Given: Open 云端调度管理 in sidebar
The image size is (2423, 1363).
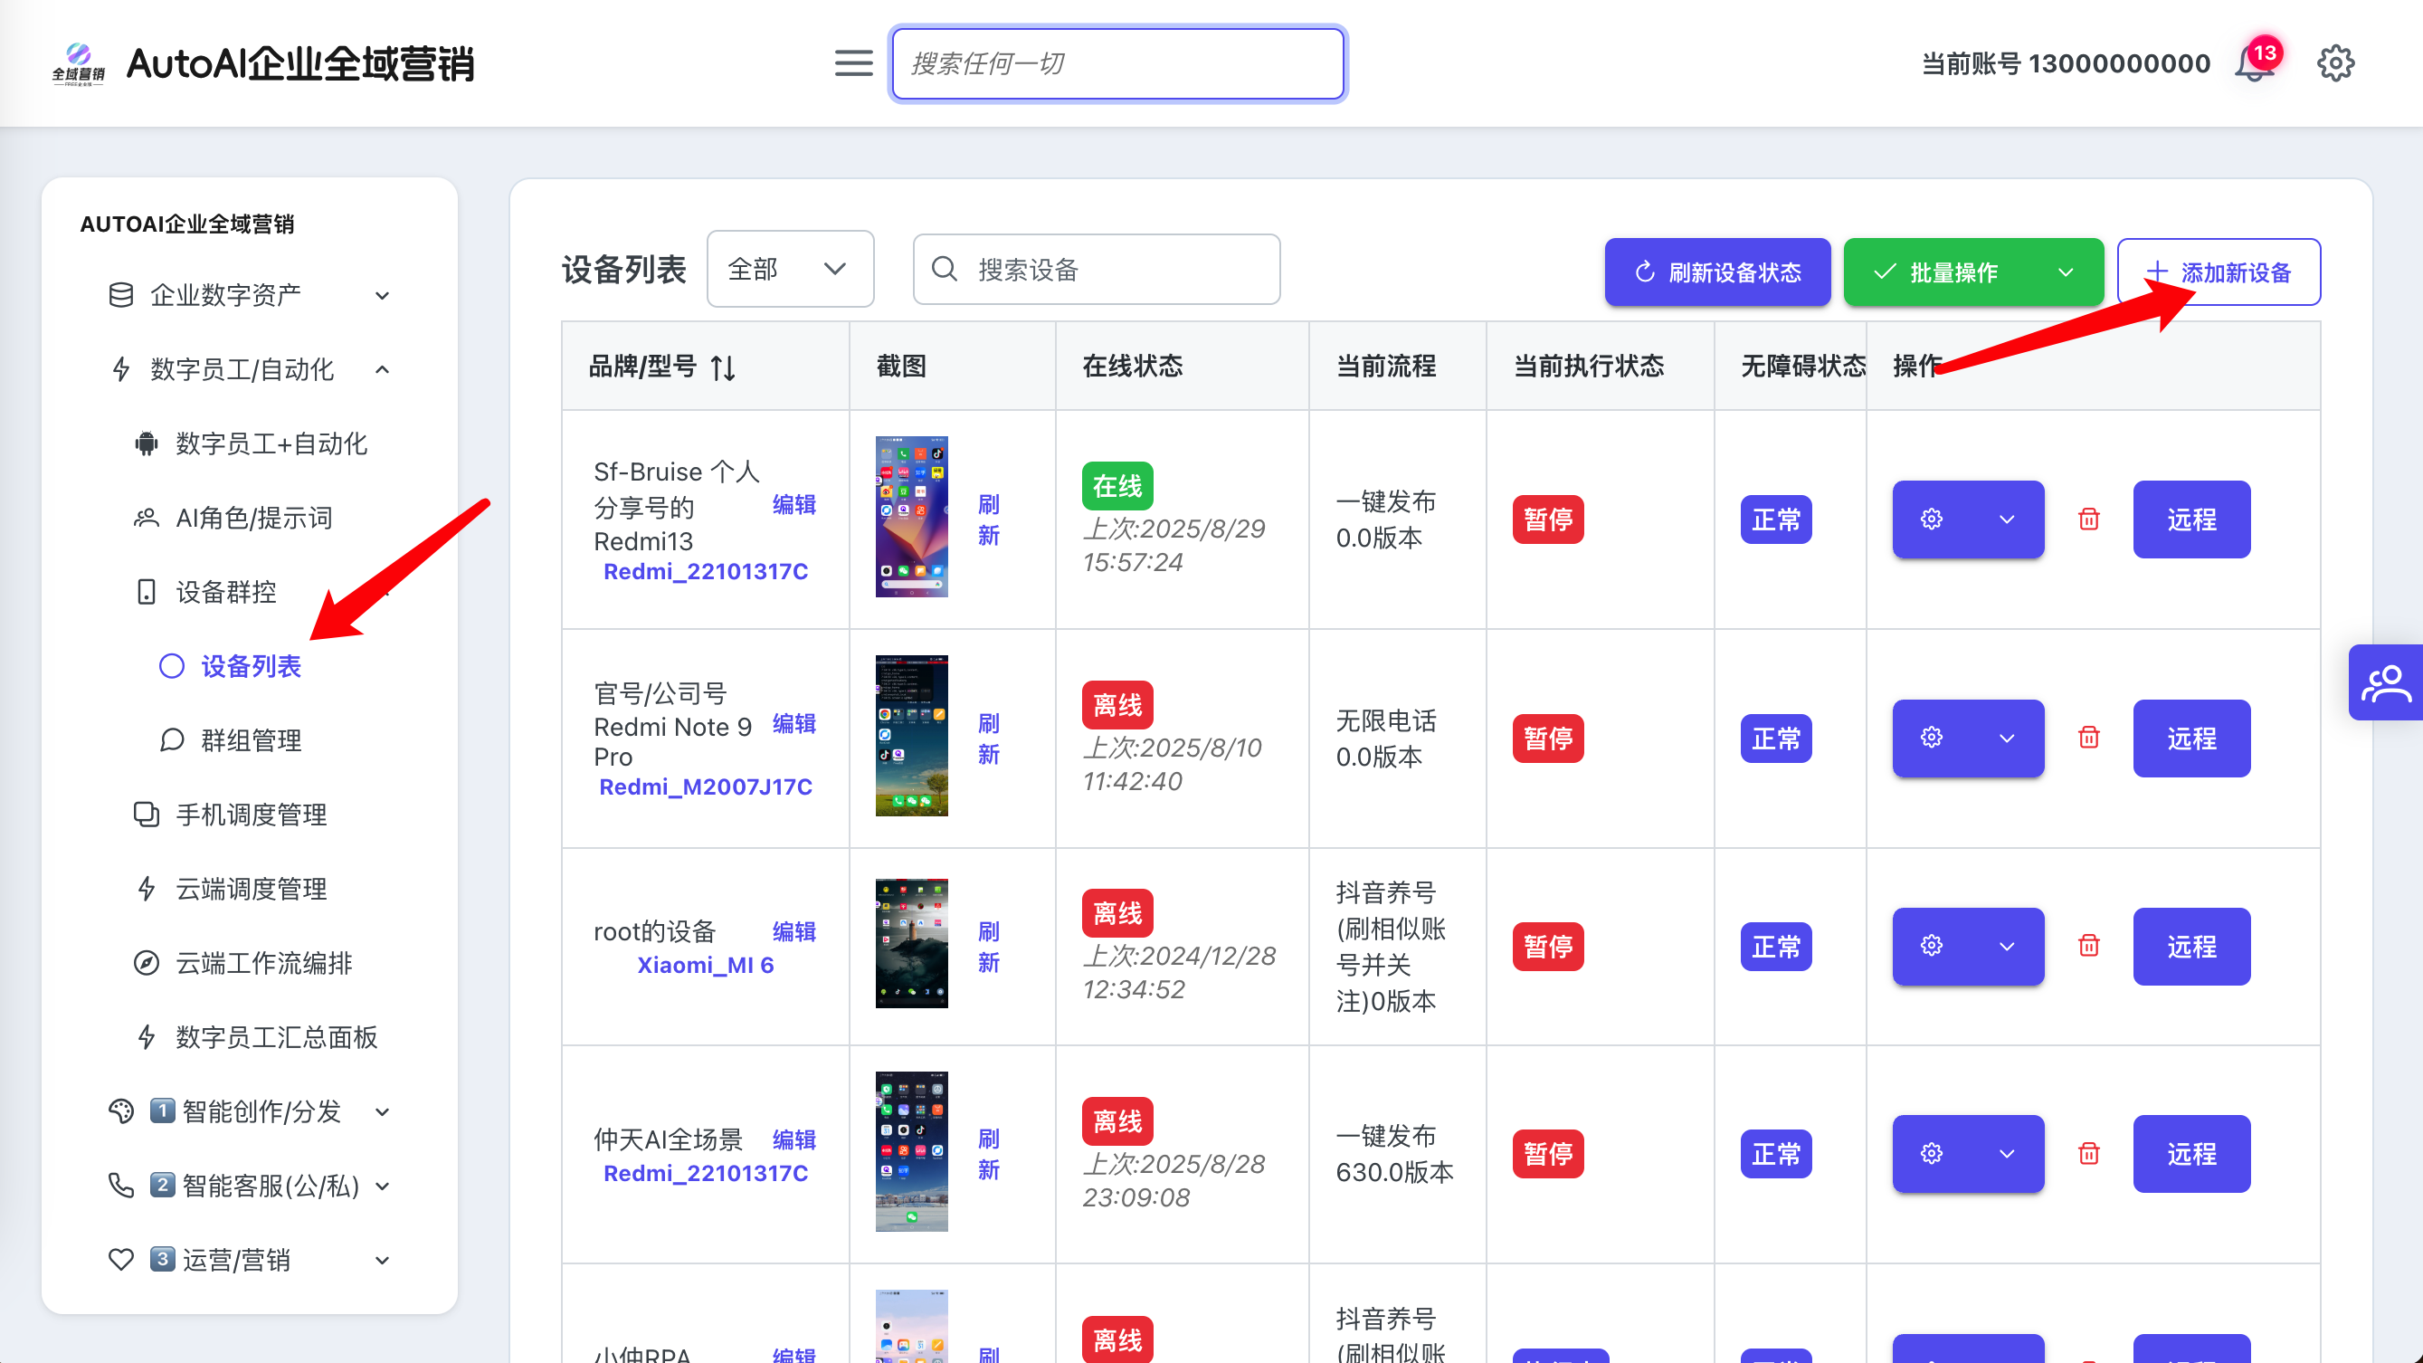Looking at the screenshot, I should tap(231, 889).
